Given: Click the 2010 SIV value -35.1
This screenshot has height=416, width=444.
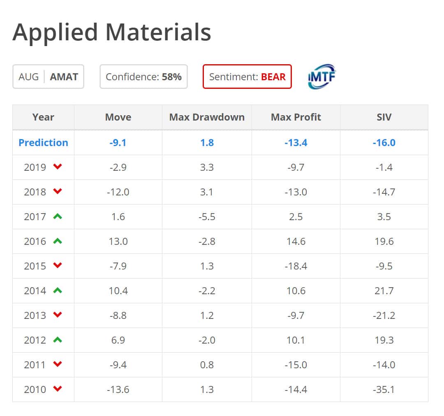Looking at the screenshot, I should click(384, 390).
